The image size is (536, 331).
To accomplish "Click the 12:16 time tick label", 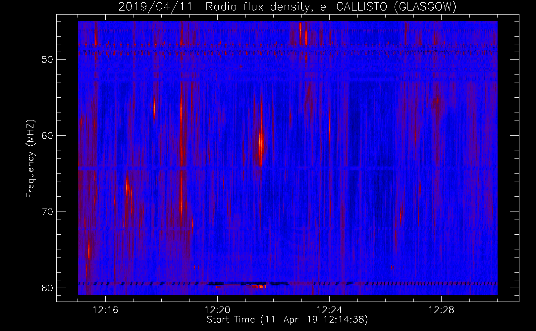I will [105, 310].
